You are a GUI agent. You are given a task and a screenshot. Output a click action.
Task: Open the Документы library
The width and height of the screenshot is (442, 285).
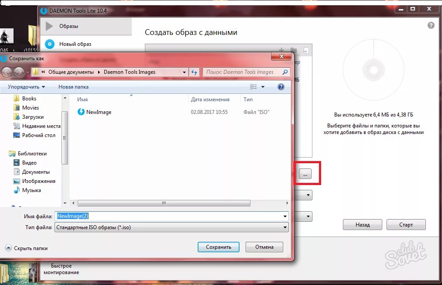[x=31, y=172]
